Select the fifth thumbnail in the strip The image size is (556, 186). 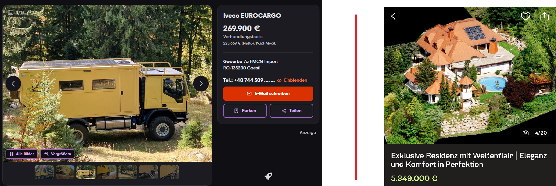click(128, 172)
